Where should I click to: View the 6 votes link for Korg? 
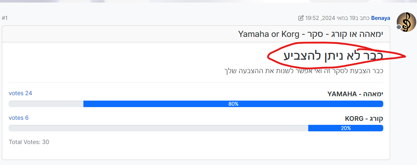tap(18, 118)
